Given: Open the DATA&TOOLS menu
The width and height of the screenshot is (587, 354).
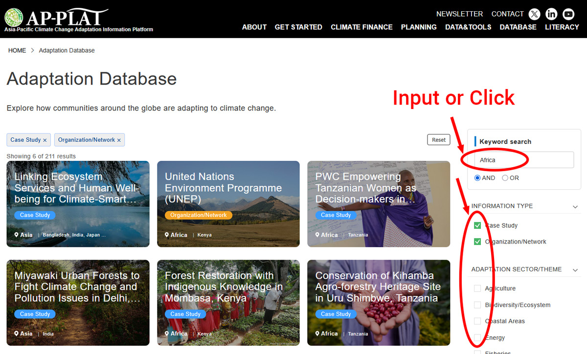Looking at the screenshot, I should [x=468, y=27].
